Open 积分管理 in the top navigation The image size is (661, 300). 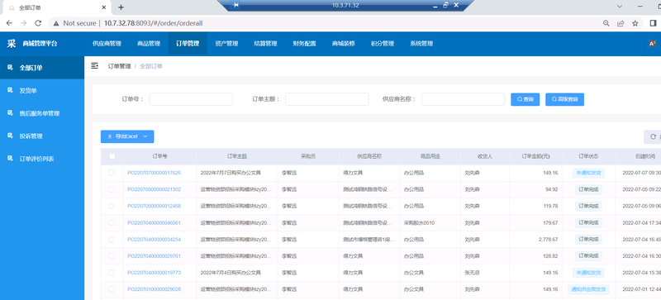point(383,44)
